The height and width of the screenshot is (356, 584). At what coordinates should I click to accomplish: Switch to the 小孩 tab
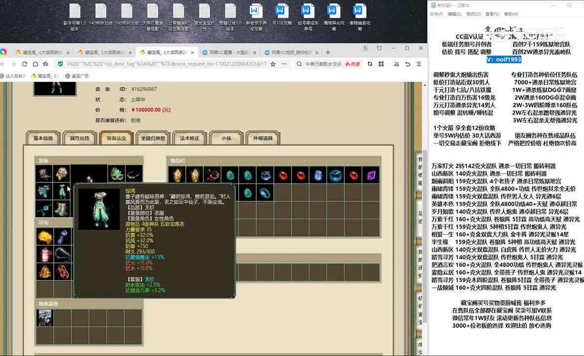pyautogui.click(x=226, y=138)
